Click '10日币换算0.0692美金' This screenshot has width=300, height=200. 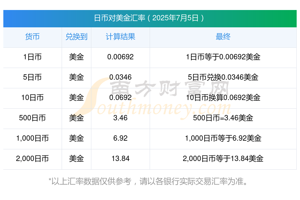(223, 98)
